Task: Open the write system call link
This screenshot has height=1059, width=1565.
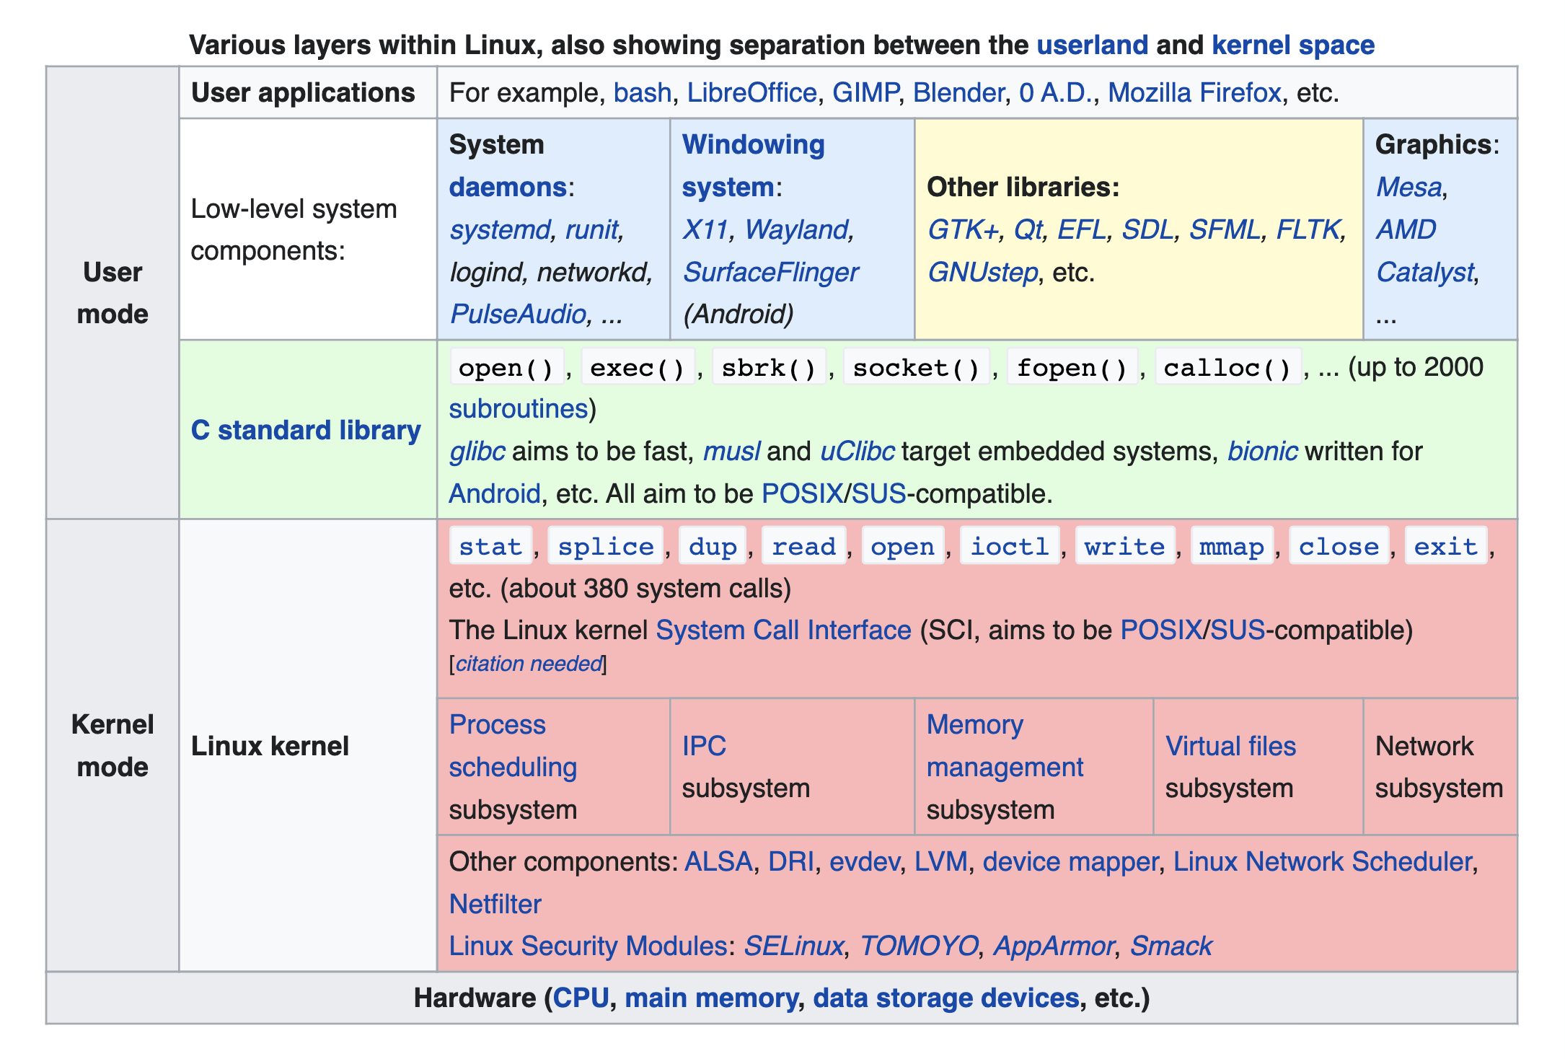Action: (x=1124, y=546)
